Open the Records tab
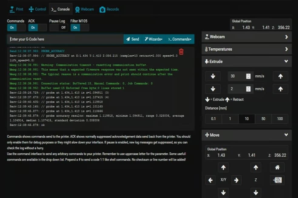Screen dimensions: 298x198 tap(109, 9)
